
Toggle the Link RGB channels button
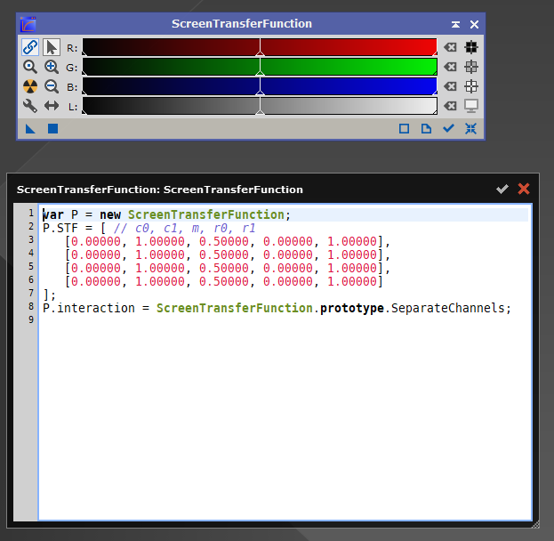(x=30, y=47)
